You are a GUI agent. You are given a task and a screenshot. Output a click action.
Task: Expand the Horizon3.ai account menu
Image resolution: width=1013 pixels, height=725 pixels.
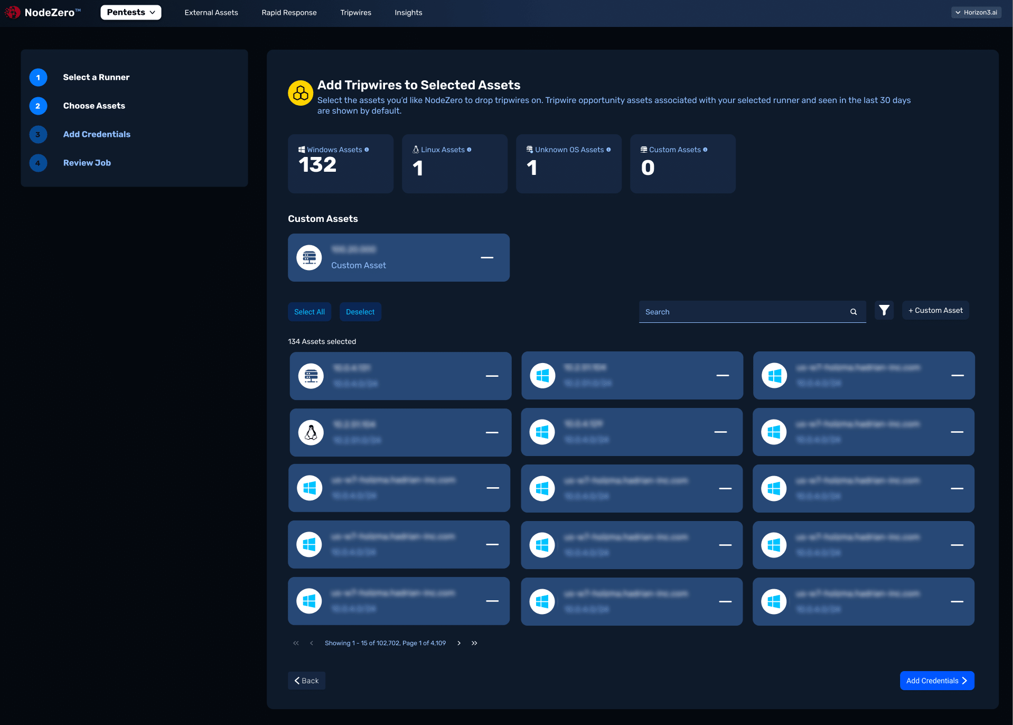[976, 12]
